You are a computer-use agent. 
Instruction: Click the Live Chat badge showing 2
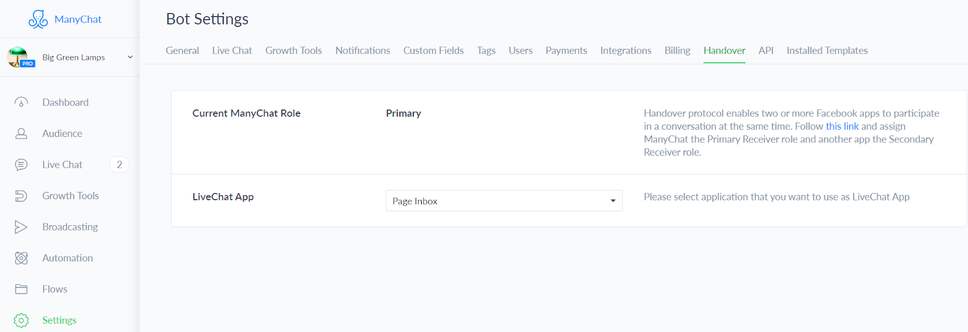[x=119, y=165]
